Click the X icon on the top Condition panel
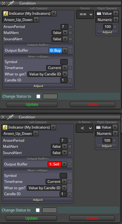 4,3
